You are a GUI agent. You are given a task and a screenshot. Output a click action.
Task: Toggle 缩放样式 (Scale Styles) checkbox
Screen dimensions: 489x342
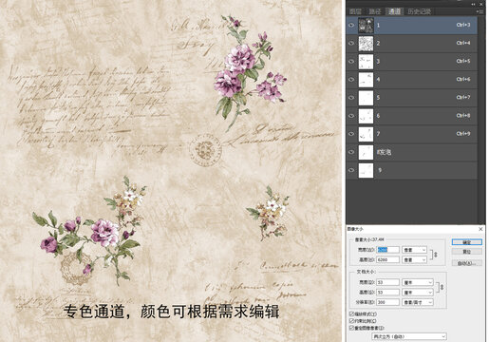click(x=351, y=313)
